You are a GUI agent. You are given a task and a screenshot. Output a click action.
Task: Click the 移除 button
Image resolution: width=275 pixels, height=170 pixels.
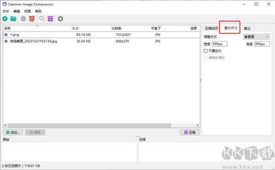click(35, 133)
